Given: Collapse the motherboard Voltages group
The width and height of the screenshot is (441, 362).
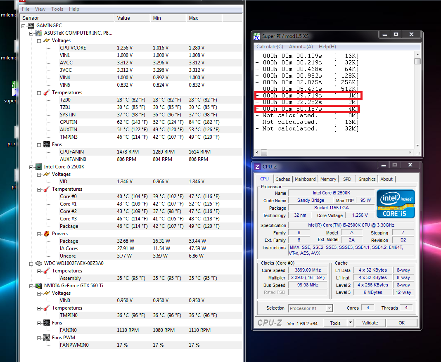Looking at the screenshot, I should coord(39,40).
